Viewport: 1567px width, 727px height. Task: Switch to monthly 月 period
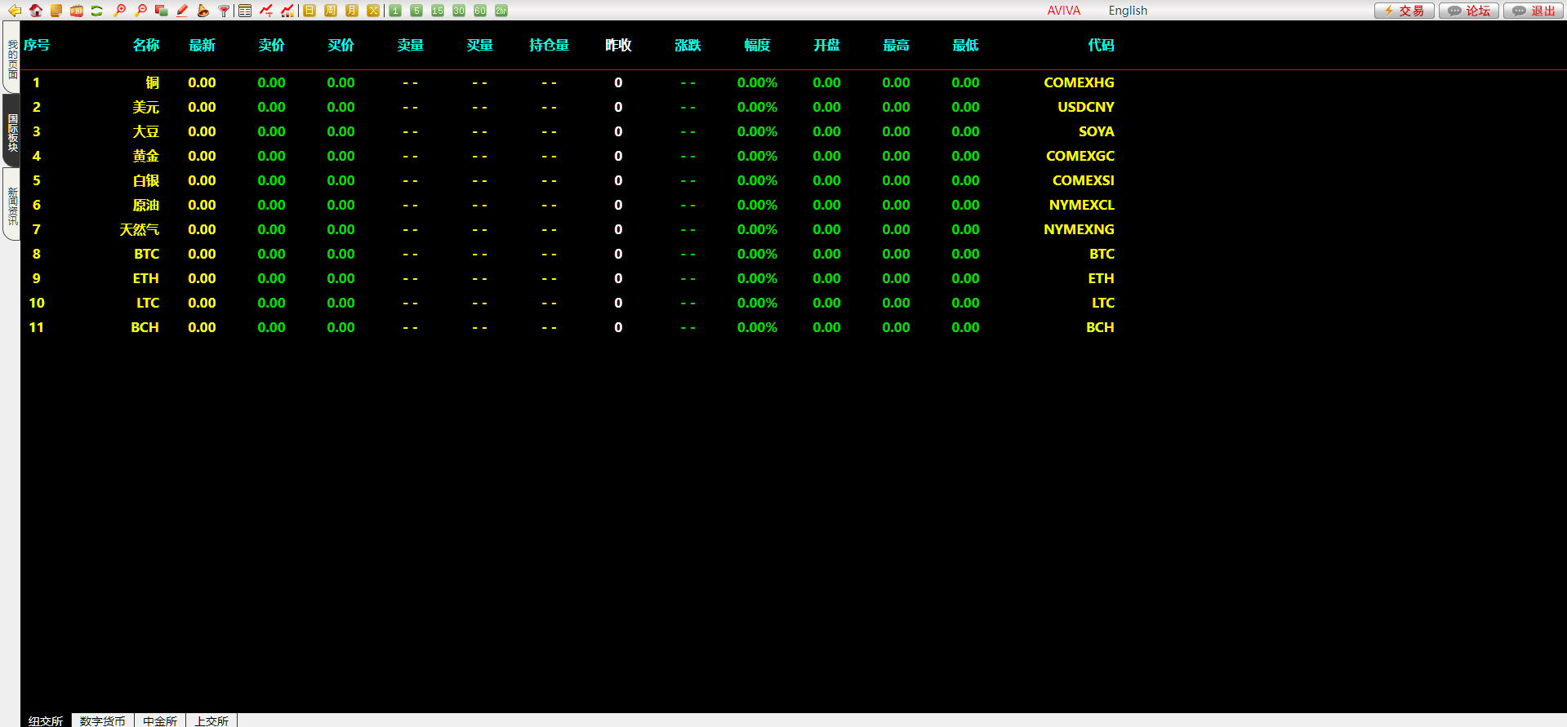pyautogui.click(x=352, y=11)
